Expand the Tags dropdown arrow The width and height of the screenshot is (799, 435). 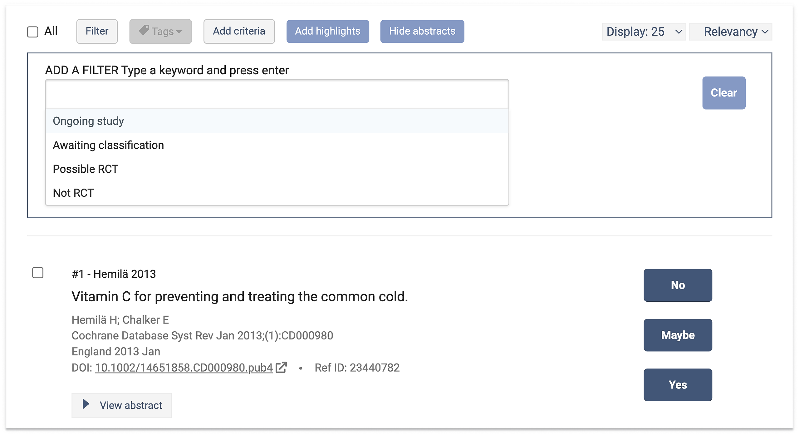[x=179, y=32]
